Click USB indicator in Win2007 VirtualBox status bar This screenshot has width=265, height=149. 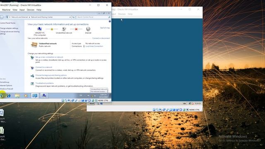(x=76, y=101)
